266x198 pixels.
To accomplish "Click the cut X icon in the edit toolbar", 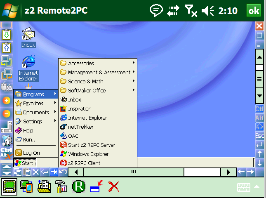I will coord(36,172).
